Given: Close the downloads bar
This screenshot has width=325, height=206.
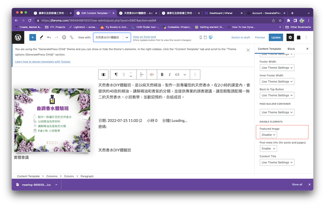Looking at the screenshot, I should (309, 184).
